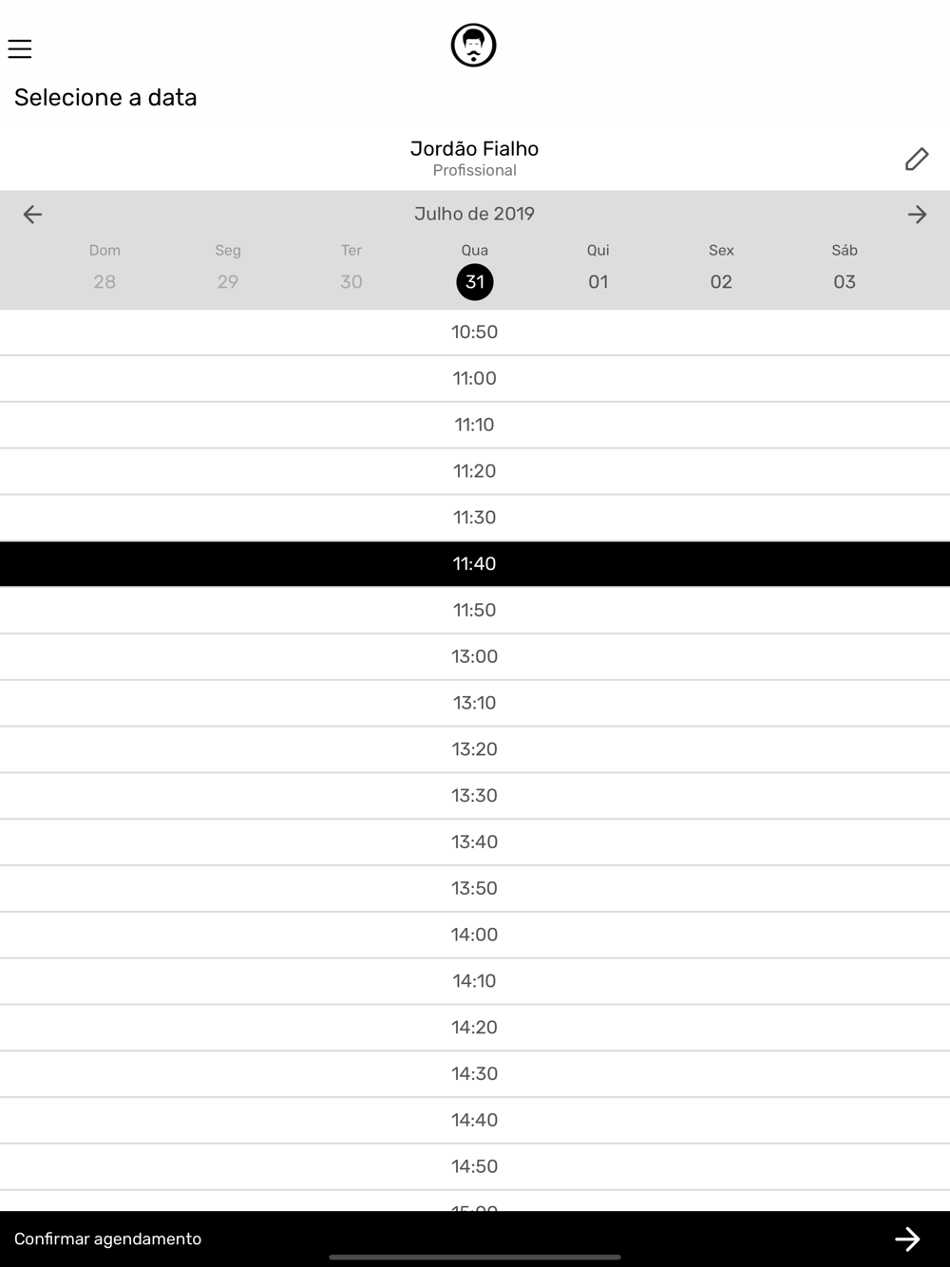The width and height of the screenshot is (950, 1267).
Task: Click the Julho de 2019 month label
Action: pos(474,214)
